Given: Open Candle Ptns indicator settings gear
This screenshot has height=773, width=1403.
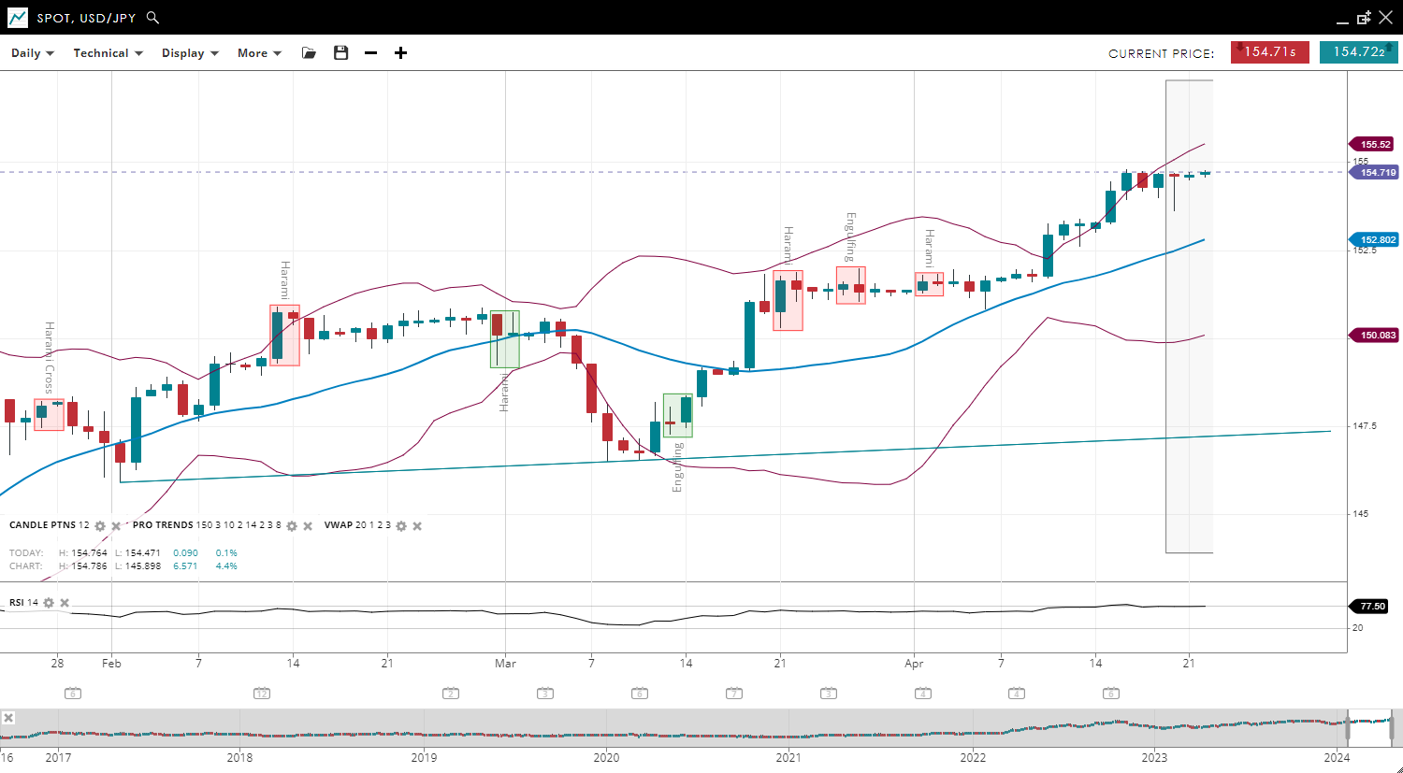Looking at the screenshot, I should click(x=100, y=526).
